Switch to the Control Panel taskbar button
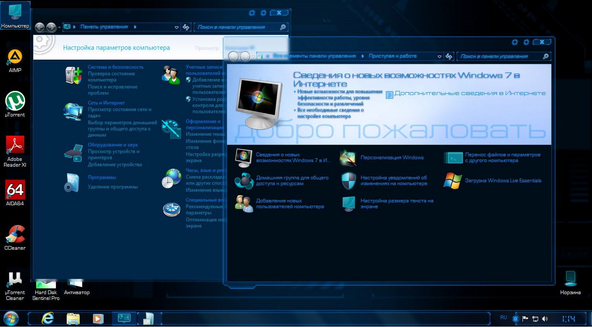Viewport: 592px width, 327px height. tap(124, 318)
